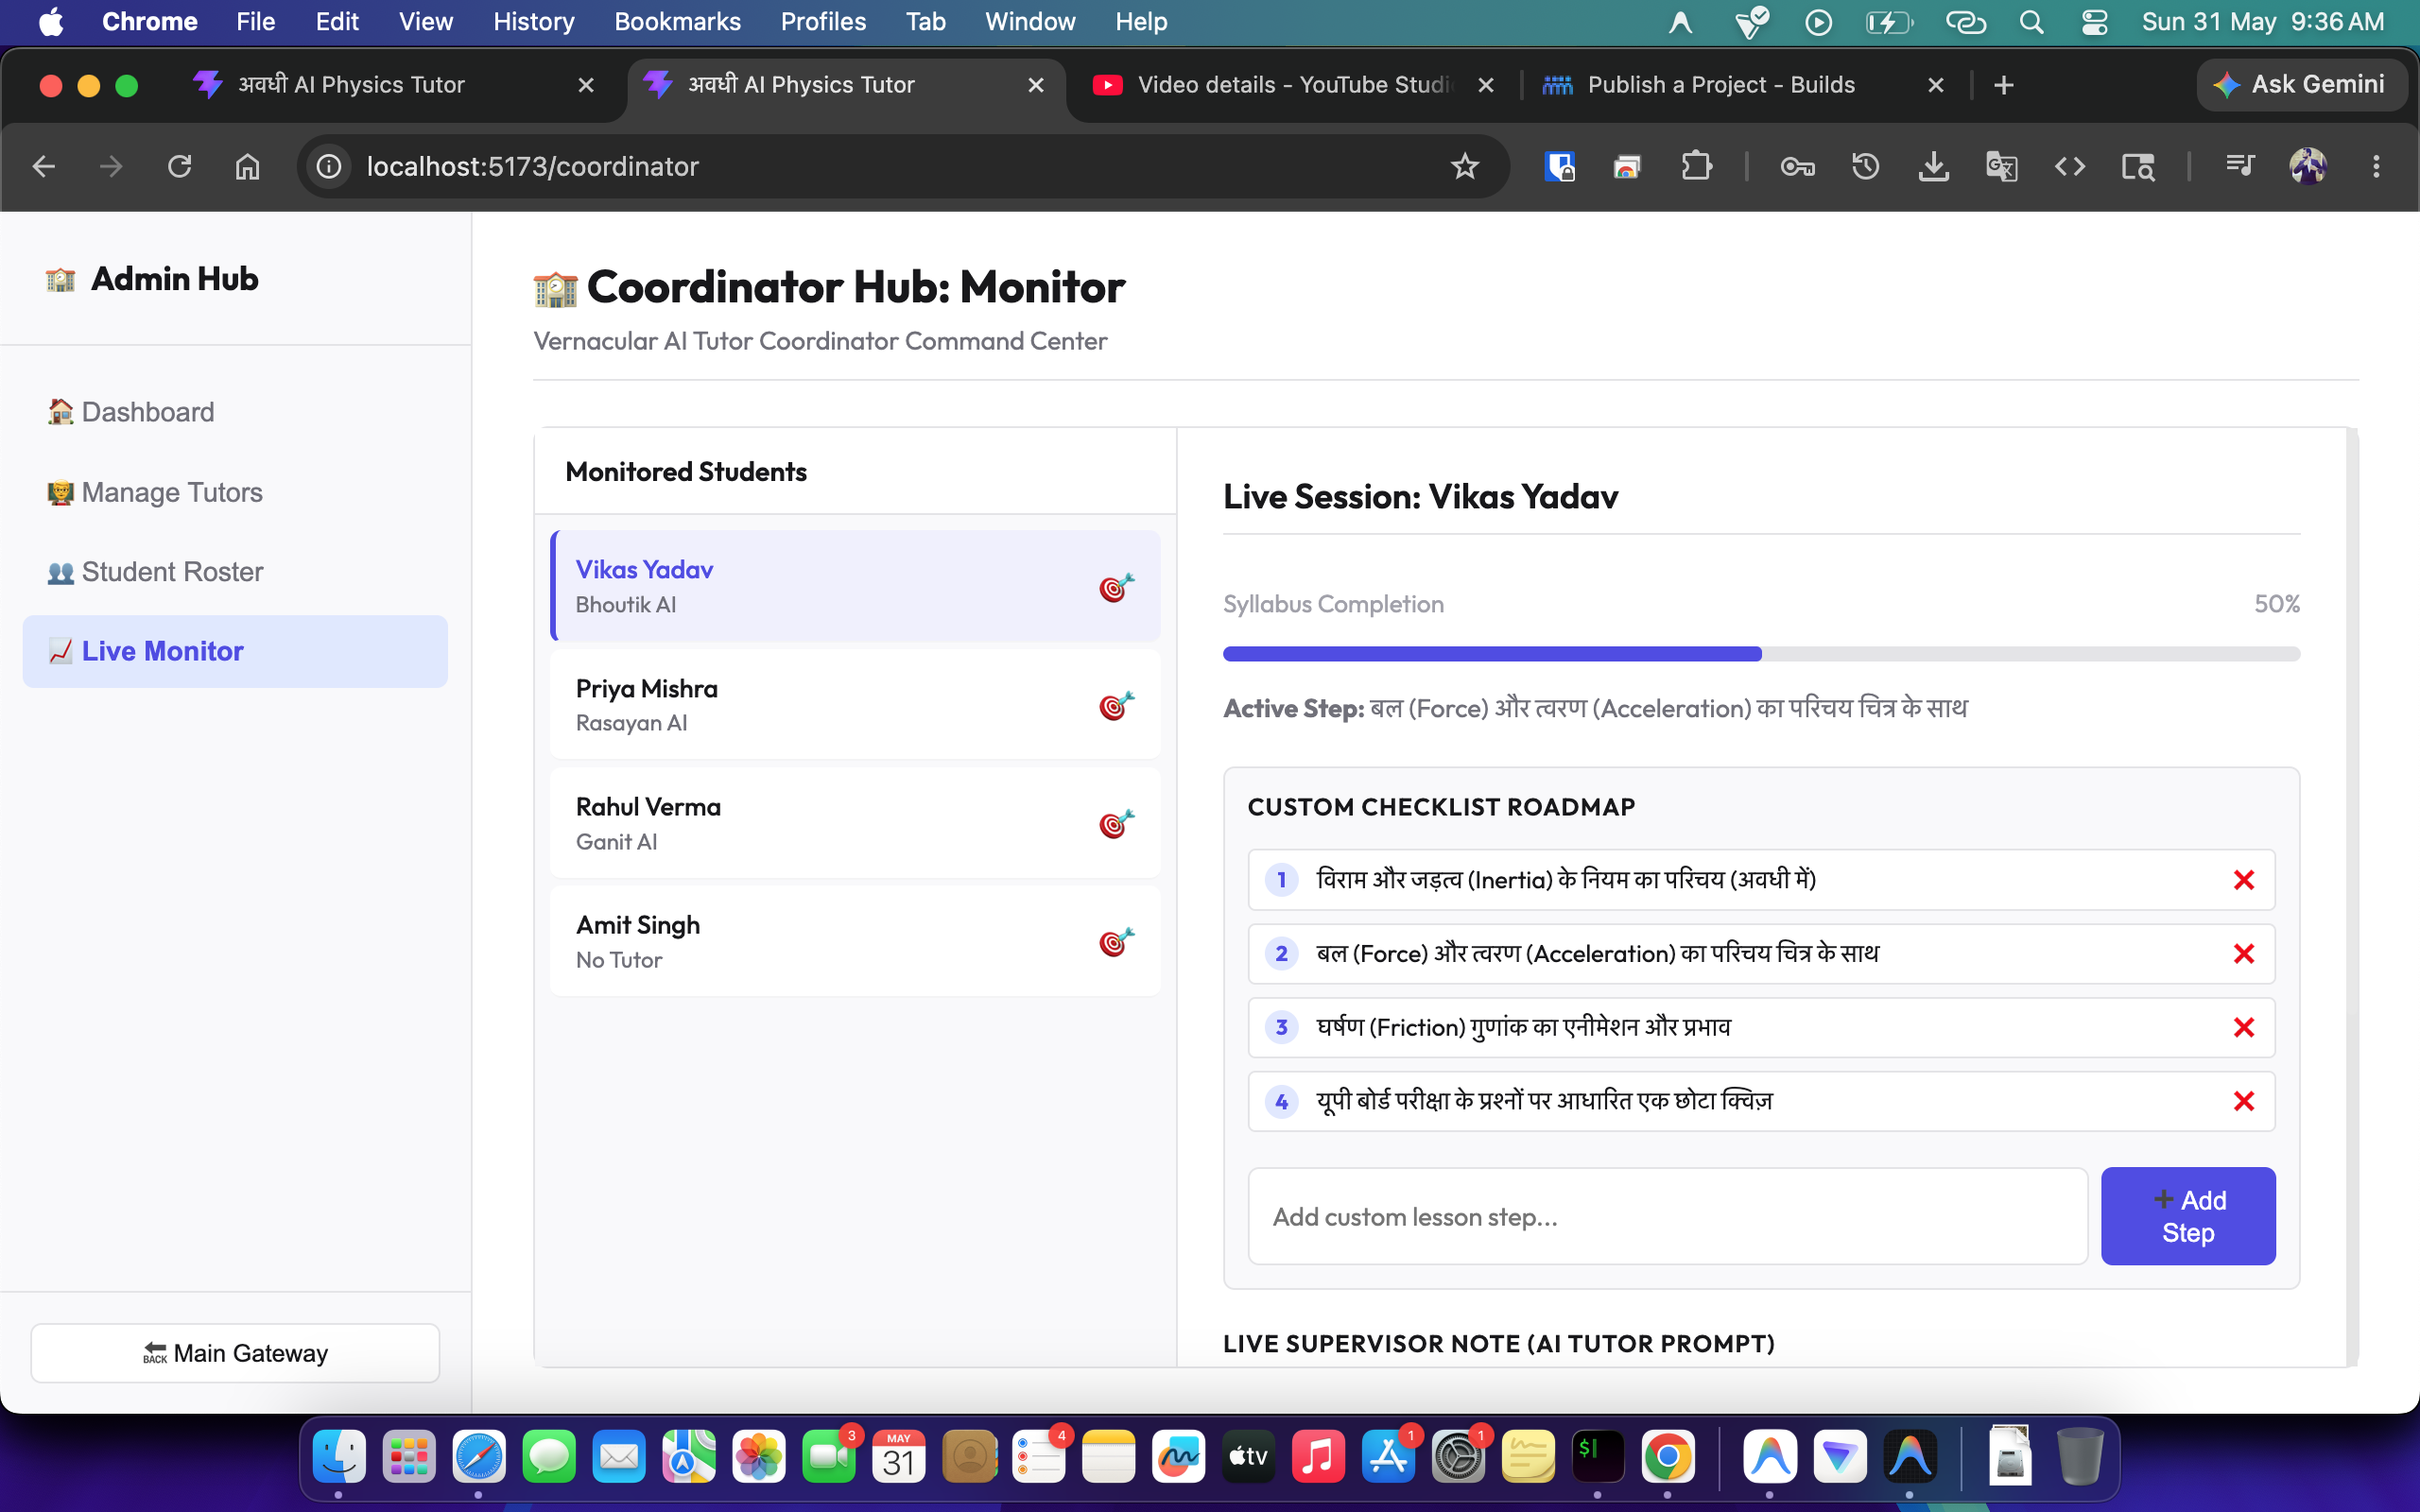Viewport: 2420px width, 1512px height.
Task: Select student Vikas Yadav
Action: pos(855,586)
